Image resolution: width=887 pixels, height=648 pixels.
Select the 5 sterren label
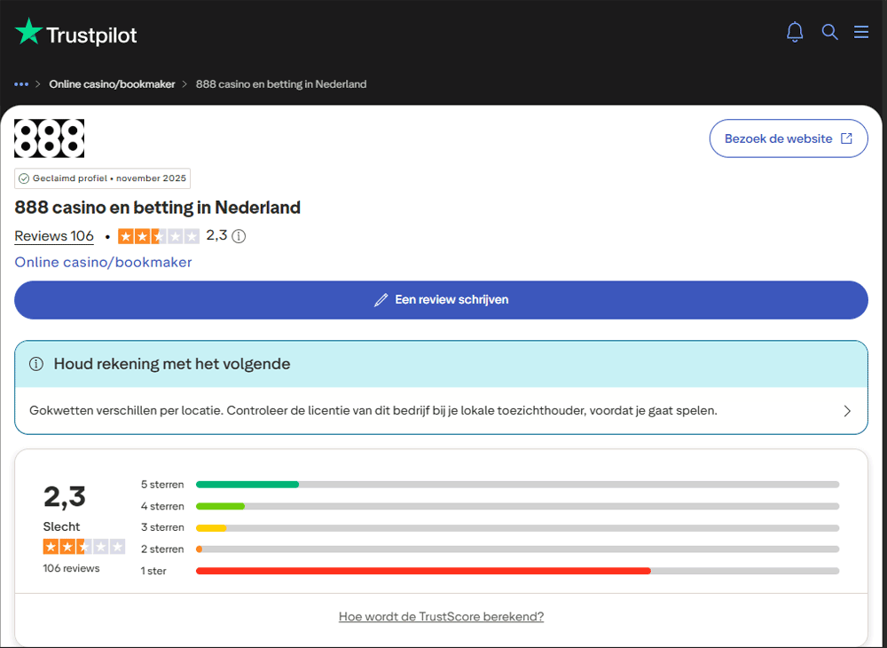(162, 485)
